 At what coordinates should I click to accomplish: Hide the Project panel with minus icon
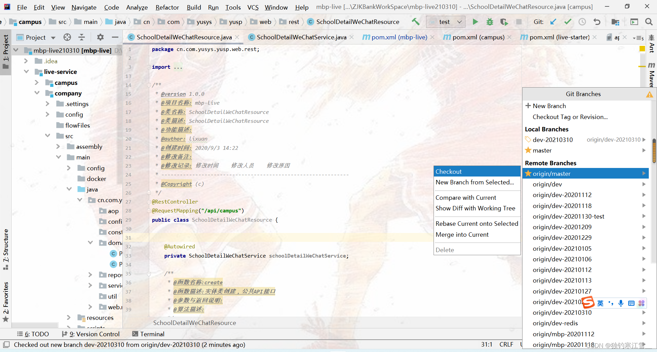coord(115,37)
